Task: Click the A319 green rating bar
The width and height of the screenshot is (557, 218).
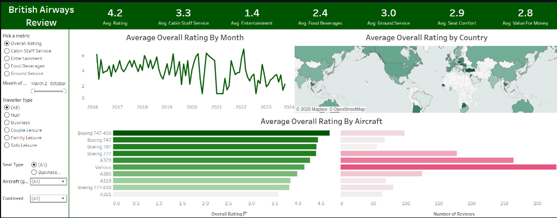Action: pos(202,181)
